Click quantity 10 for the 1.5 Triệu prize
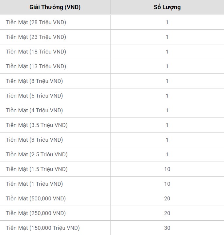 pos(167,169)
